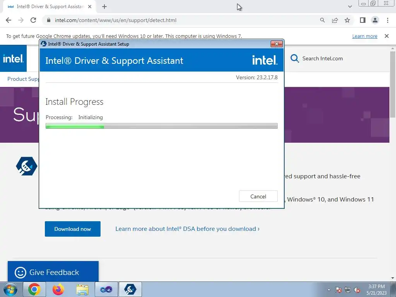The width and height of the screenshot is (396, 297).
Task: Click the Intel logo on the webpage
Action: (x=13, y=59)
